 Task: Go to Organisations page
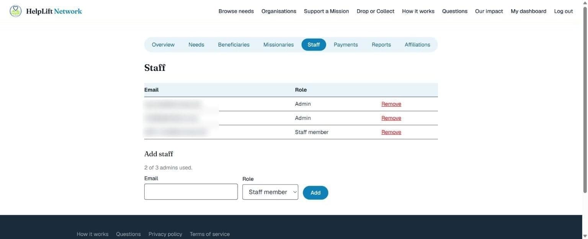(x=279, y=11)
